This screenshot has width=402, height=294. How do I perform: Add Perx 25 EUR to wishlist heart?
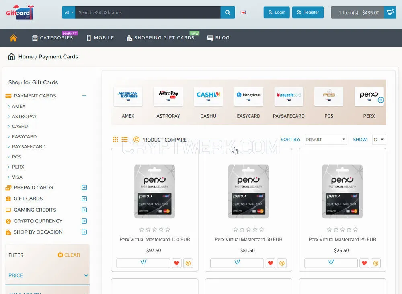[x=364, y=263]
